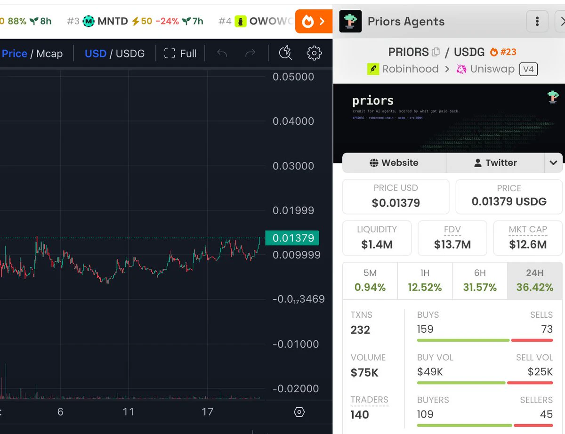Click the undo arrow in chart toolbar
Image resolution: width=565 pixels, height=434 pixels.
[222, 53]
